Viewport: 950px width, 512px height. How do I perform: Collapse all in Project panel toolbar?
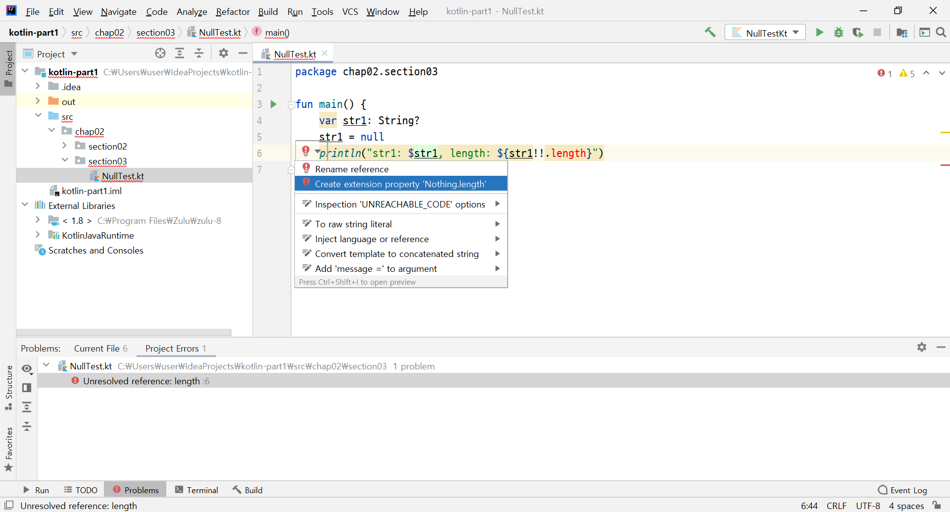point(199,53)
